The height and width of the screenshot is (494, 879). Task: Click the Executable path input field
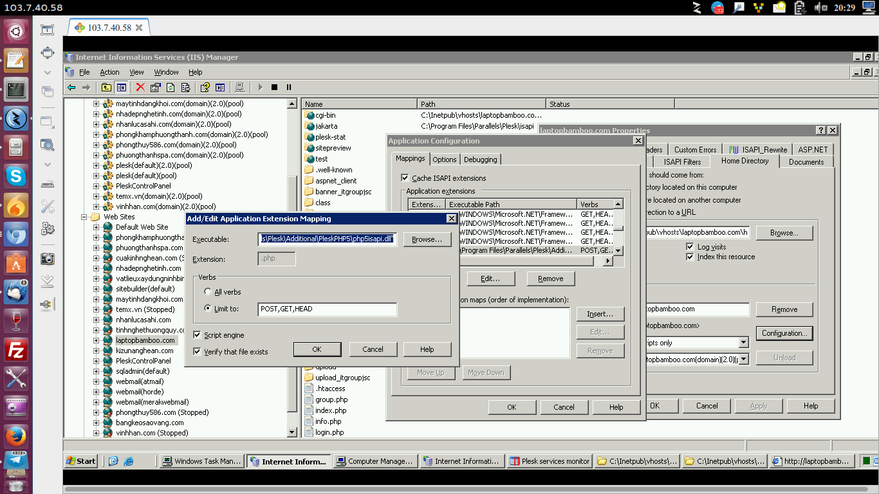point(328,239)
